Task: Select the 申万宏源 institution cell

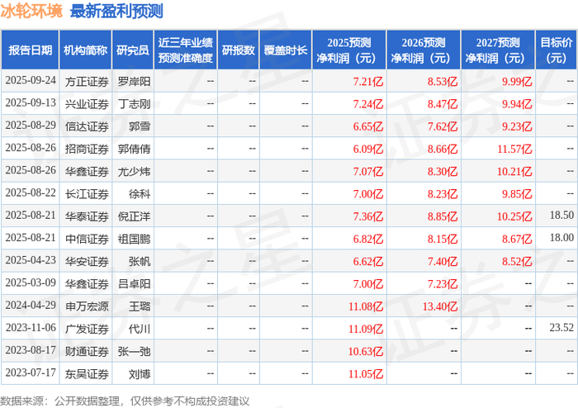Action: click(x=87, y=306)
